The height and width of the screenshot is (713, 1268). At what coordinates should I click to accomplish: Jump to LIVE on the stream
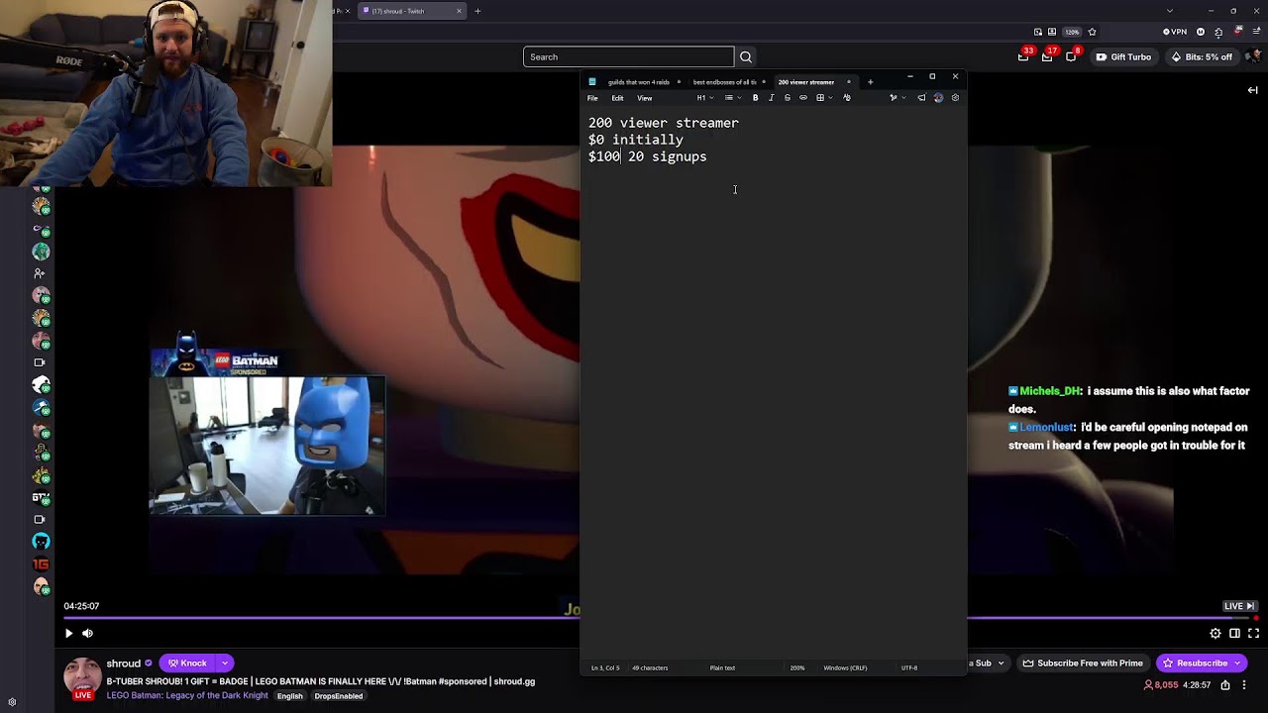pos(1239,606)
